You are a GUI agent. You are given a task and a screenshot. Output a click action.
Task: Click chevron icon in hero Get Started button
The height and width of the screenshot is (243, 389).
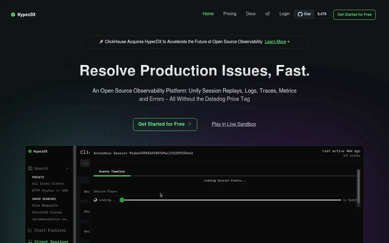point(190,124)
